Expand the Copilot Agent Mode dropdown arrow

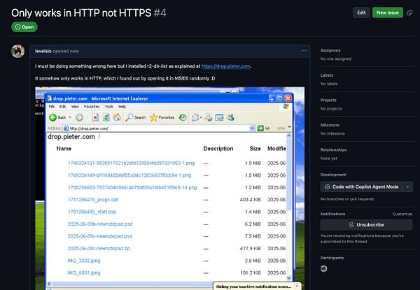pyautogui.click(x=407, y=187)
